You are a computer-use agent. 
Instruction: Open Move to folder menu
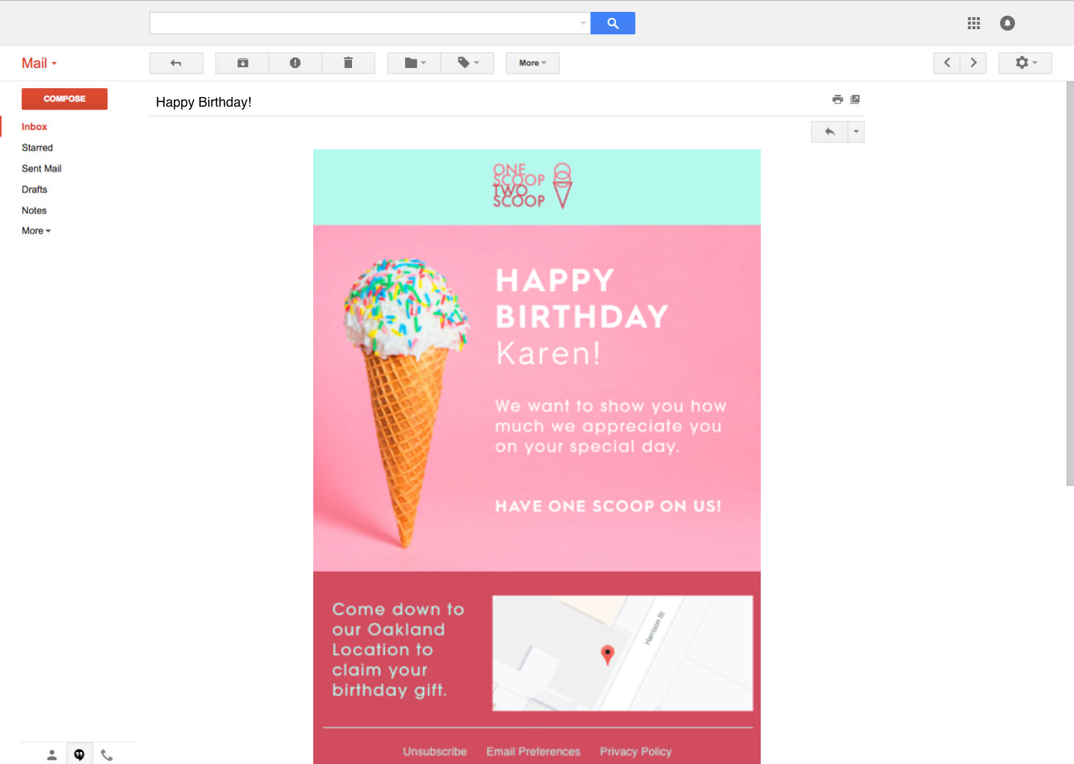click(x=414, y=63)
